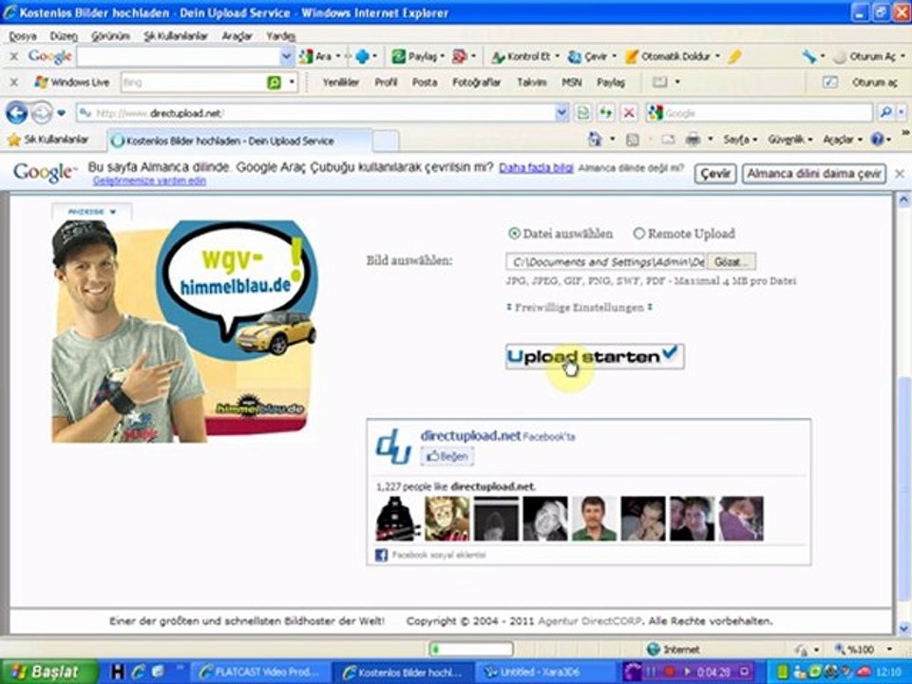Open the Sayfa page menu dropdown

click(x=740, y=140)
